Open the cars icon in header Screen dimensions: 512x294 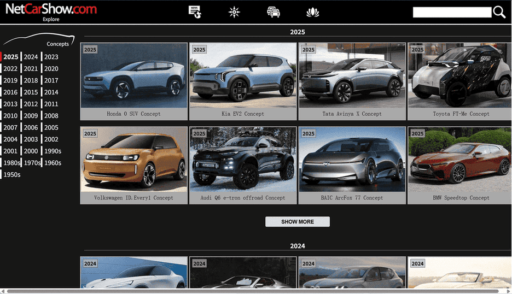(274, 12)
